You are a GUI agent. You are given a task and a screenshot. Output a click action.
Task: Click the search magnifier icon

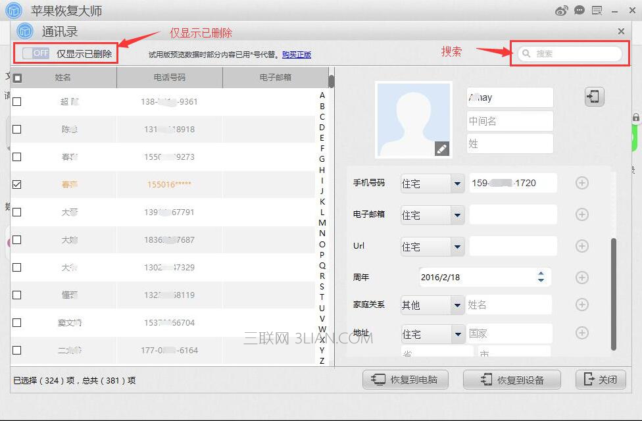(x=526, y=53)
